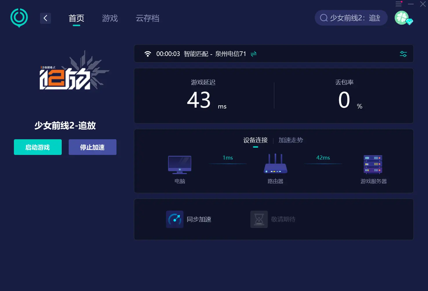Switch to the 游戏 tab
Viewport: 428px width, 291px height.
(110, 18)
